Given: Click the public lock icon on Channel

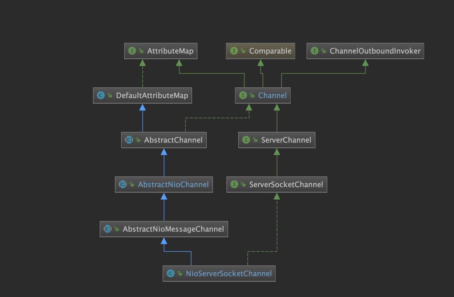Looking at the screenshot, I should coord(252,96).
